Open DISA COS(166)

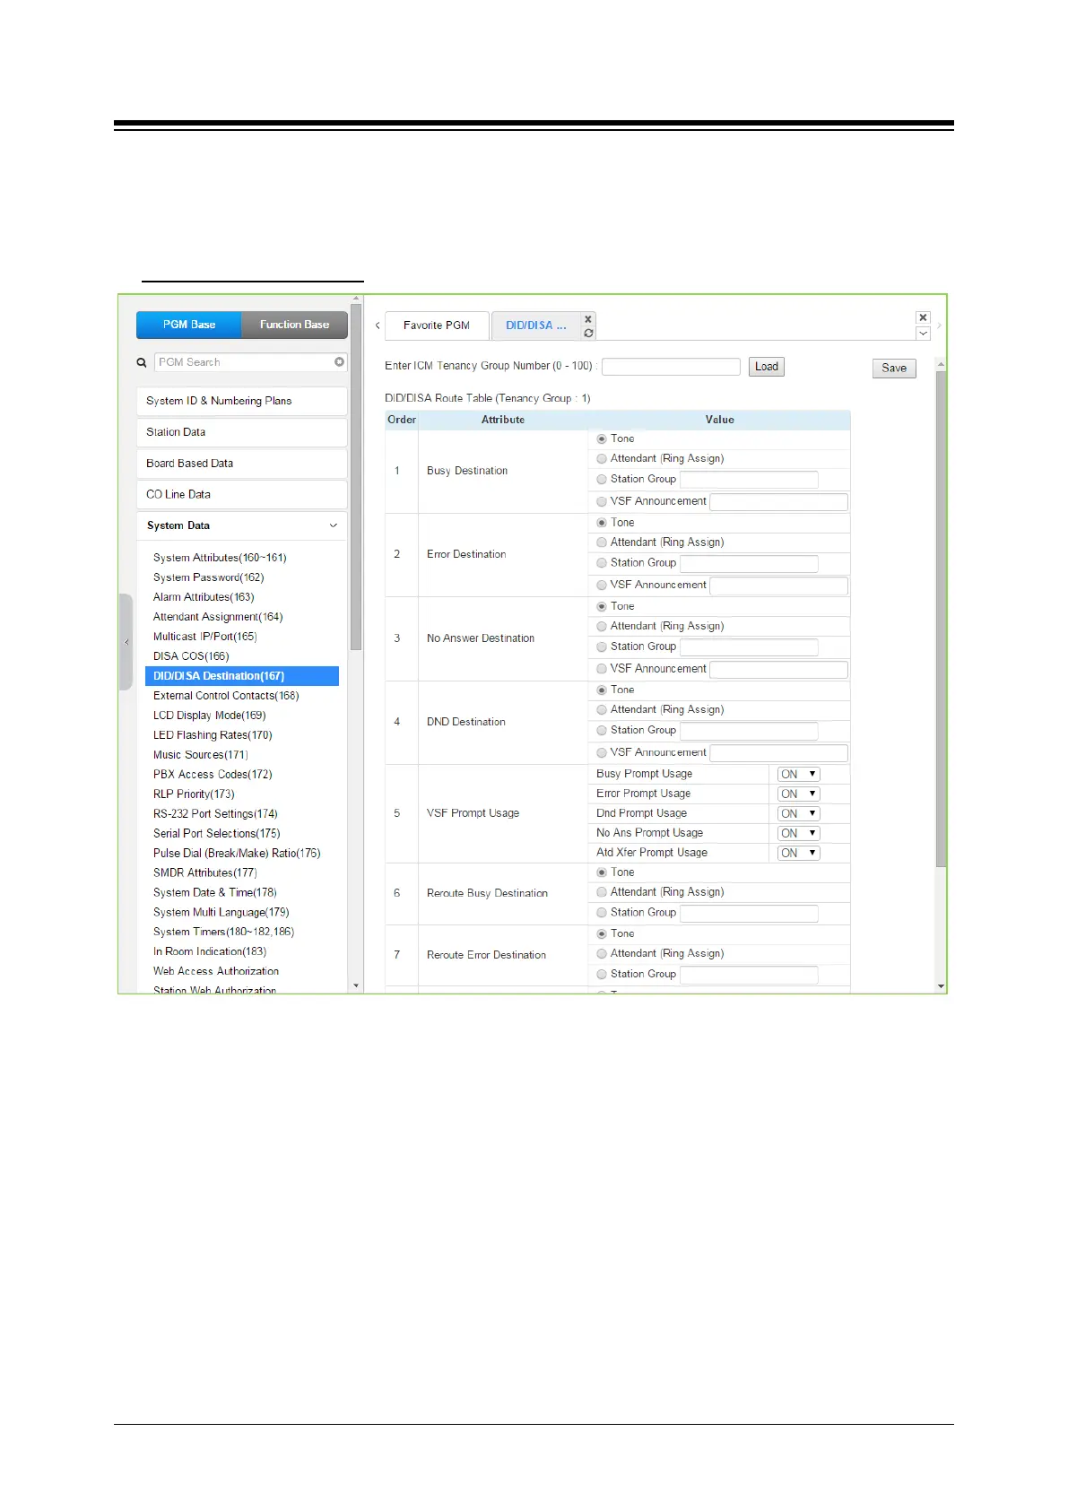191,656
